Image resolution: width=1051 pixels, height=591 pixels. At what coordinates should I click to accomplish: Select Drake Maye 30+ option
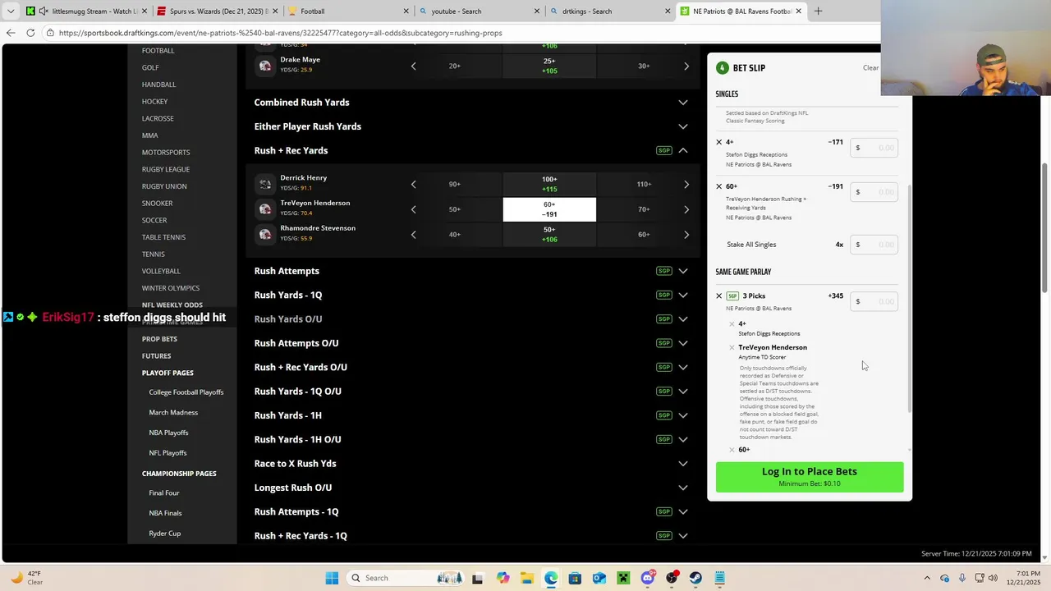click(x=644, y=66)
